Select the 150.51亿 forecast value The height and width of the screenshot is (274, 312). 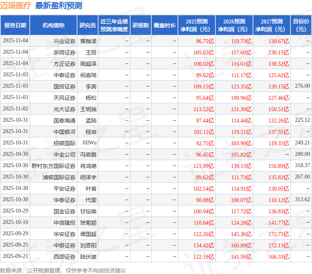278,109
